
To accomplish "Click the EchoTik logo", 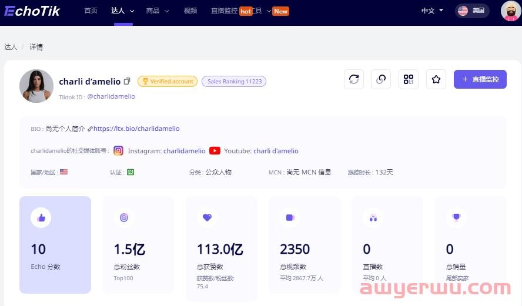I will tap(32, 11).
